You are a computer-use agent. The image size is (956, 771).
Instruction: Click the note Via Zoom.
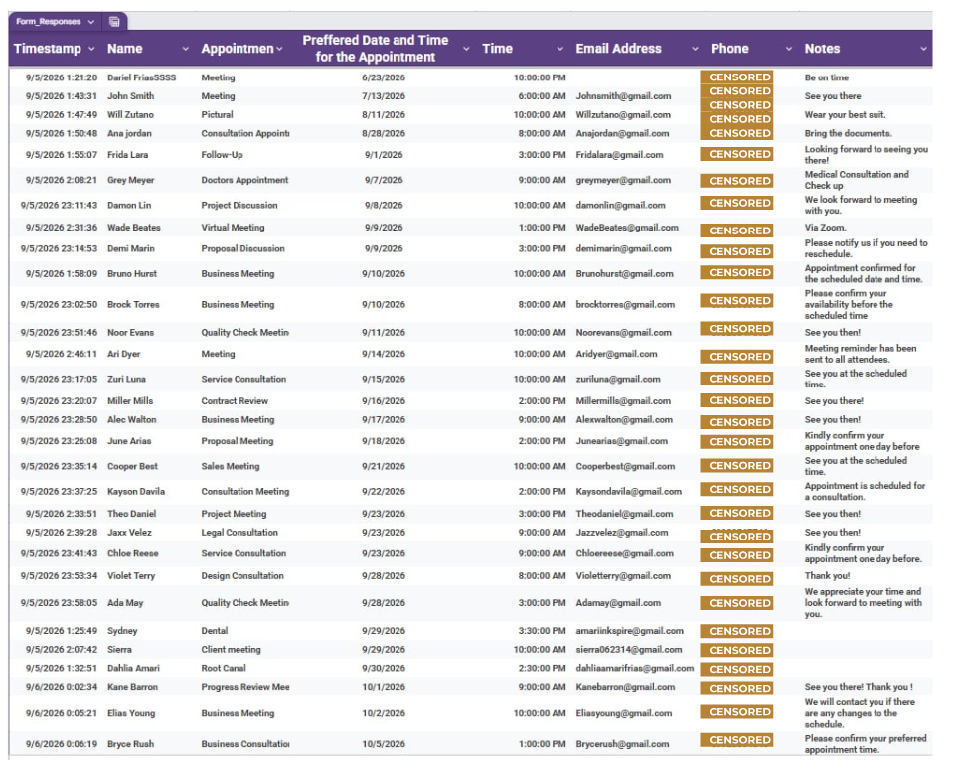click(x=825, y=228)
